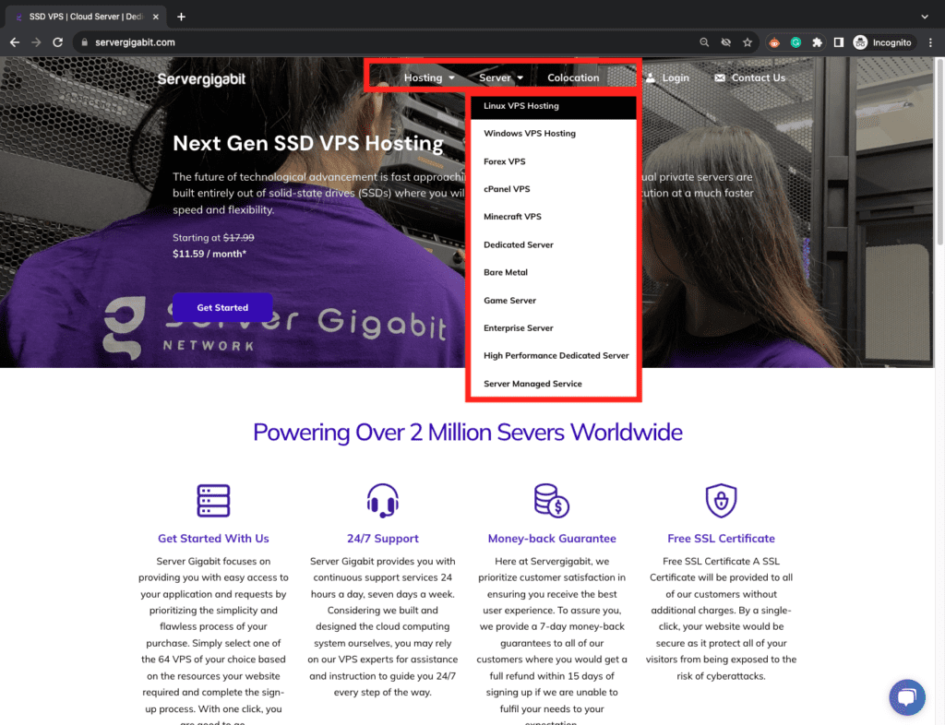Click the browser address bar
The image size is (945, 725).
277,42
